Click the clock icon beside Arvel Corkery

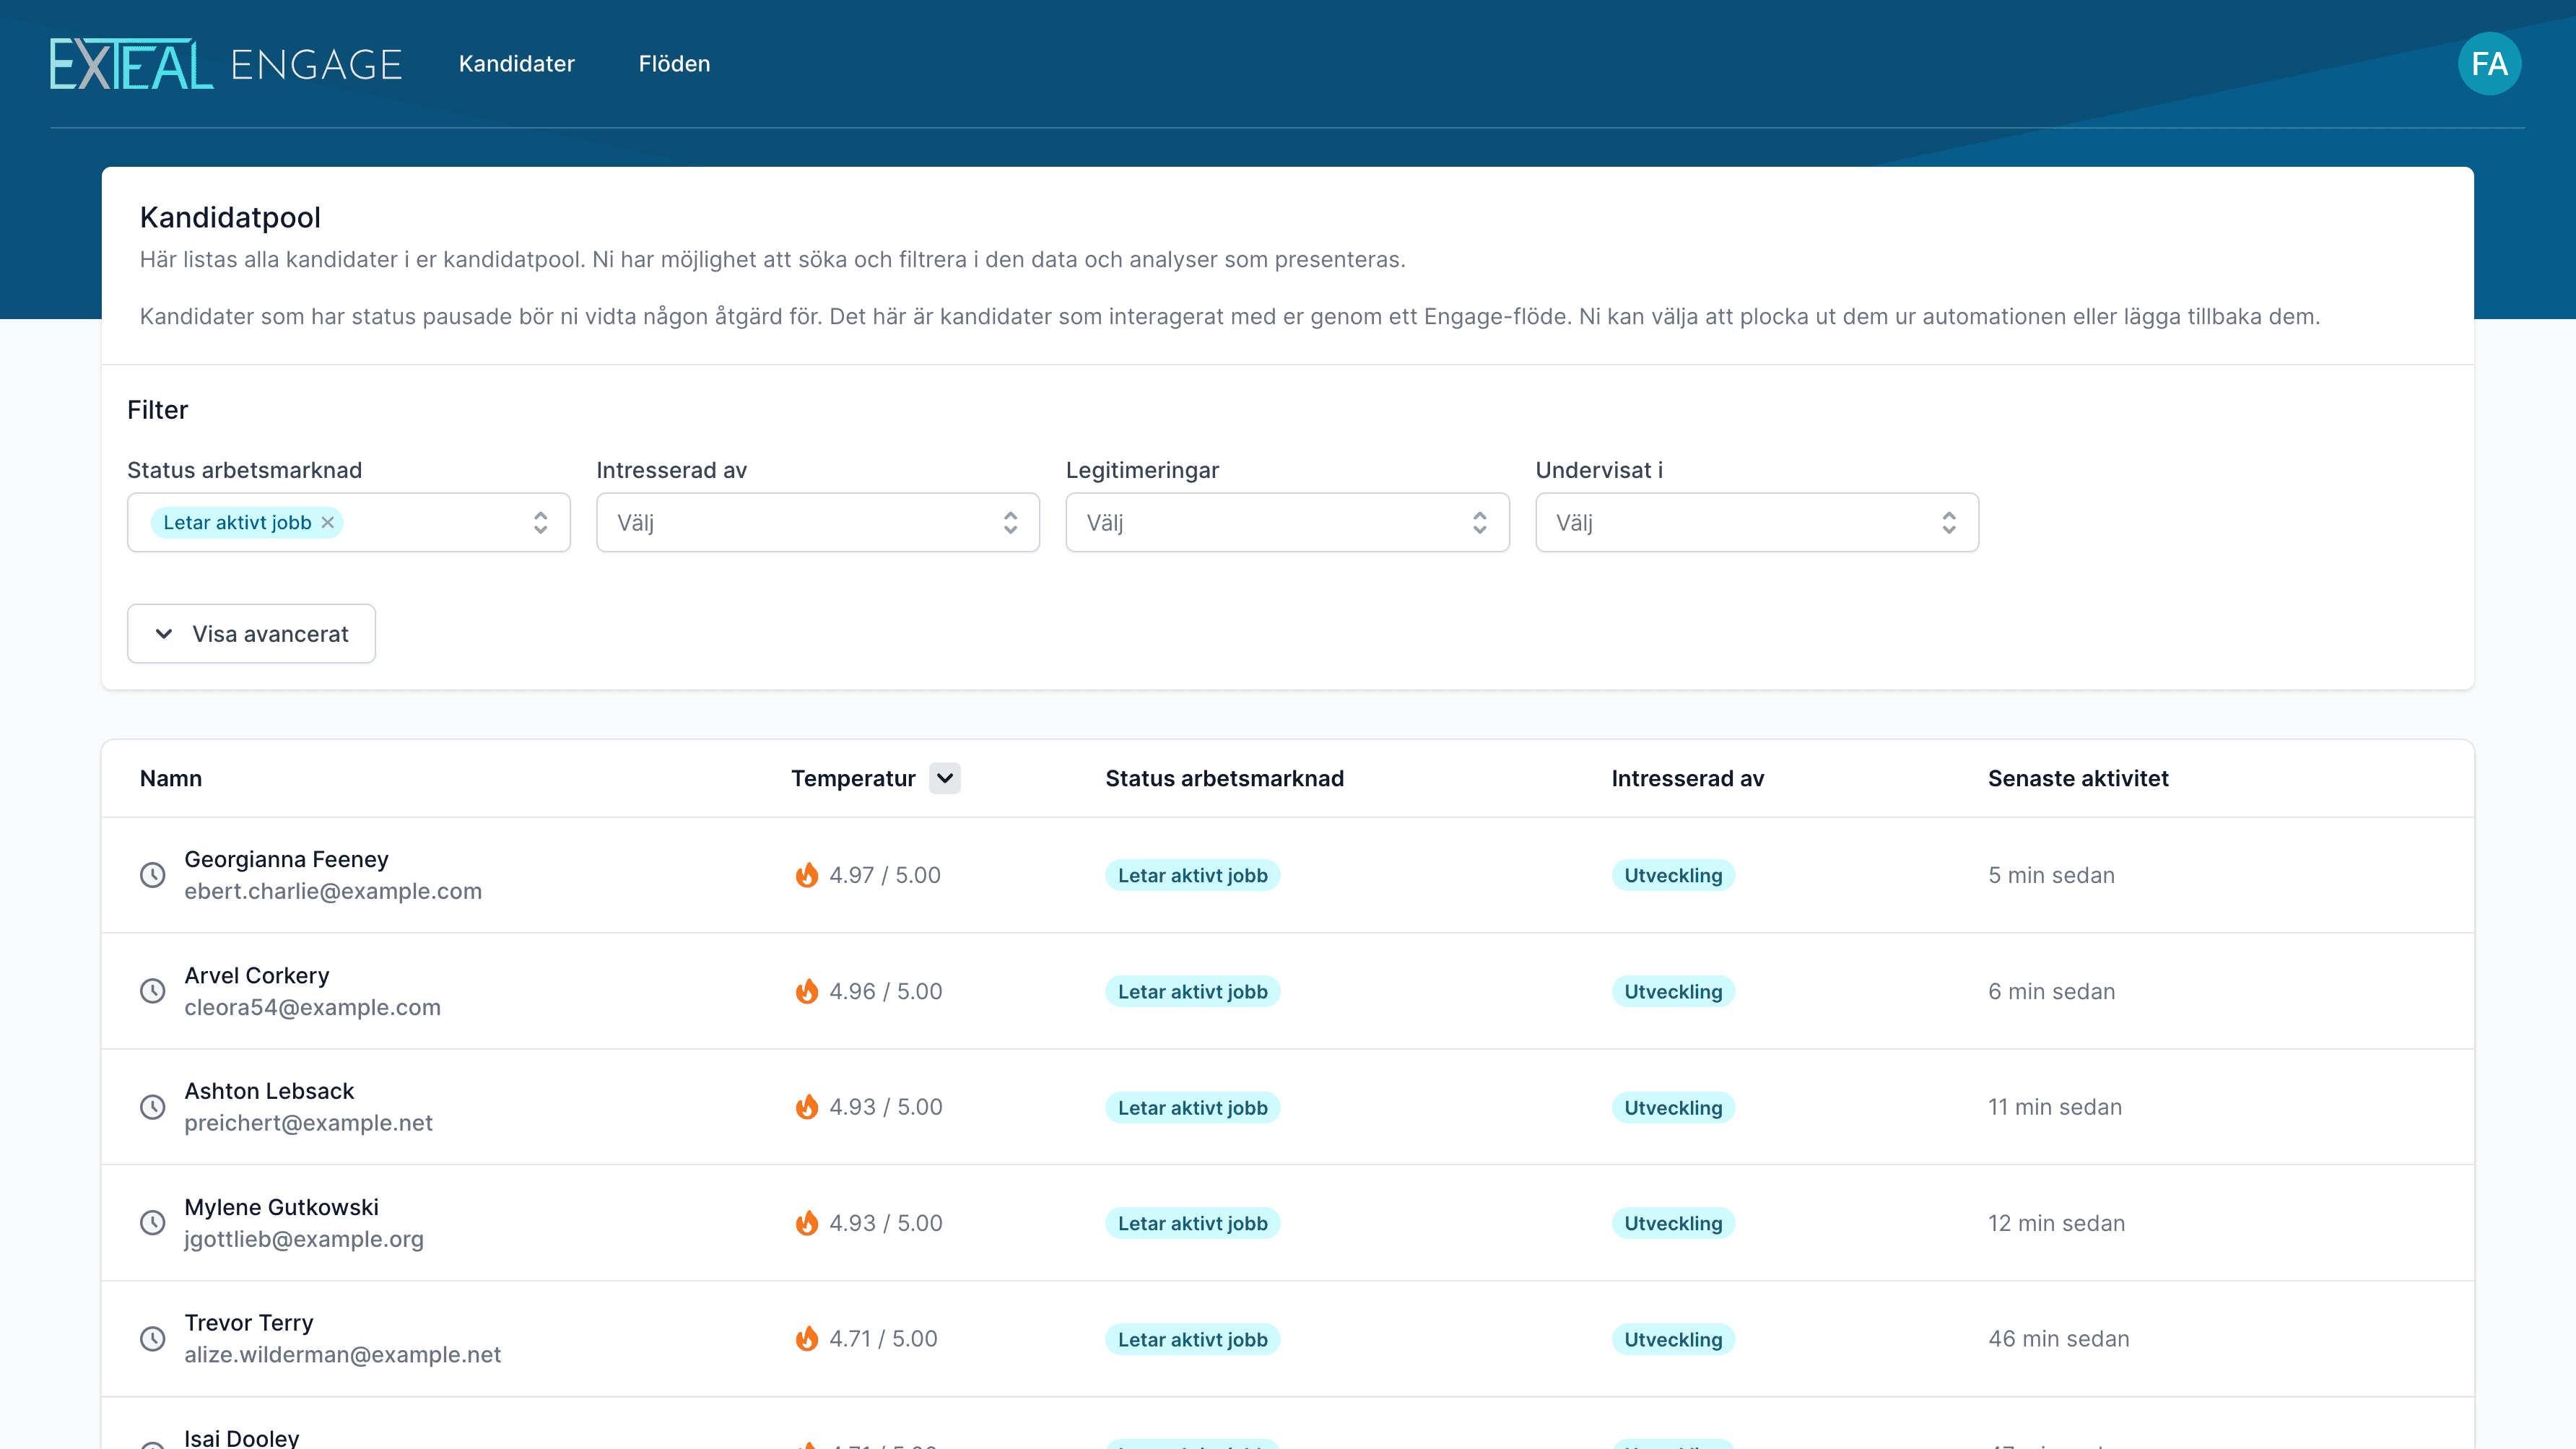pos(152,991)
